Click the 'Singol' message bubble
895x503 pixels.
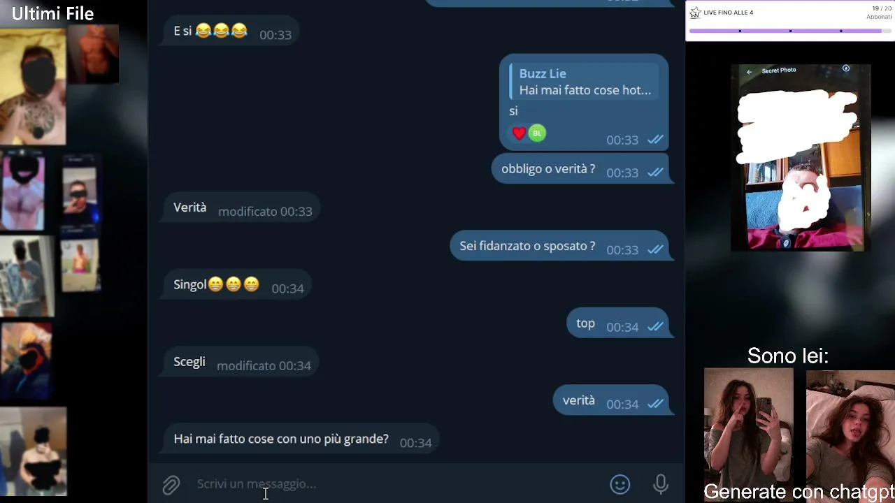236,285
